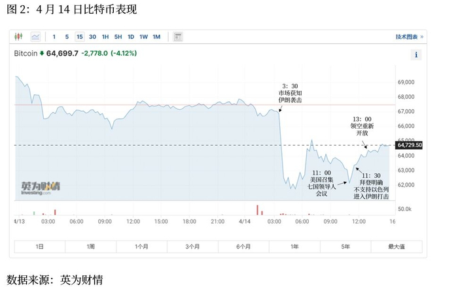Switch to area chart type
Screen dimensions: 458x291
(35, 37)
